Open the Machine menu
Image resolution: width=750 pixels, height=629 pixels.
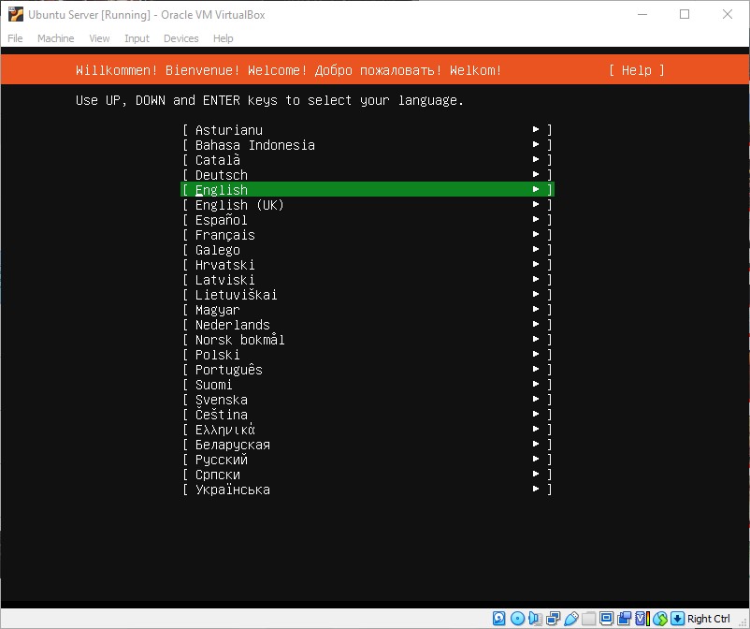pos(55,38)
